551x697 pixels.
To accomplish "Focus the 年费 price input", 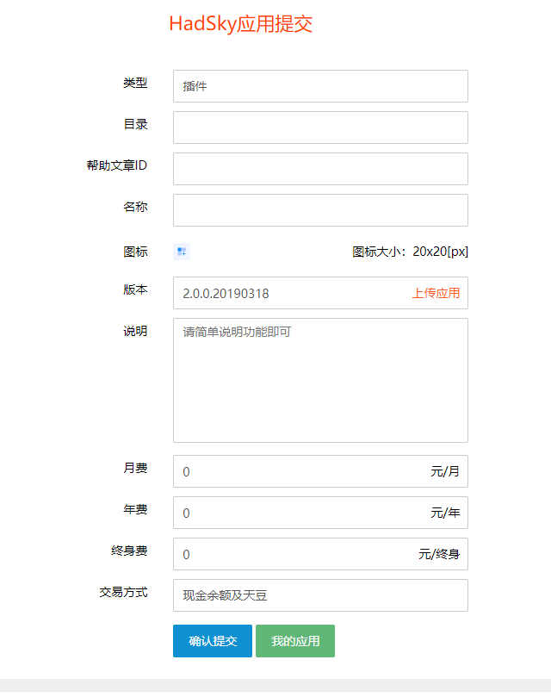I will click(x=320, y=513).
